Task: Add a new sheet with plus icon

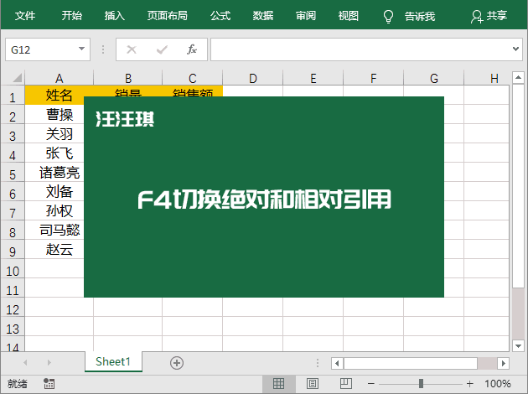Action: click(x=177, y=363)
